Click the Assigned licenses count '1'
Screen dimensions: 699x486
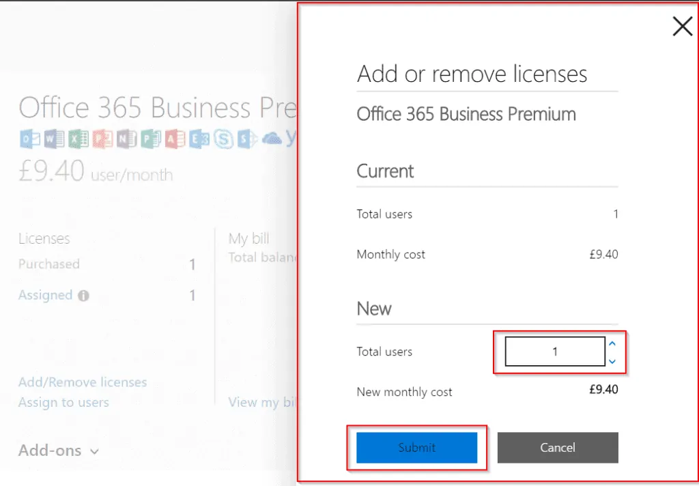tap(192, 296)
